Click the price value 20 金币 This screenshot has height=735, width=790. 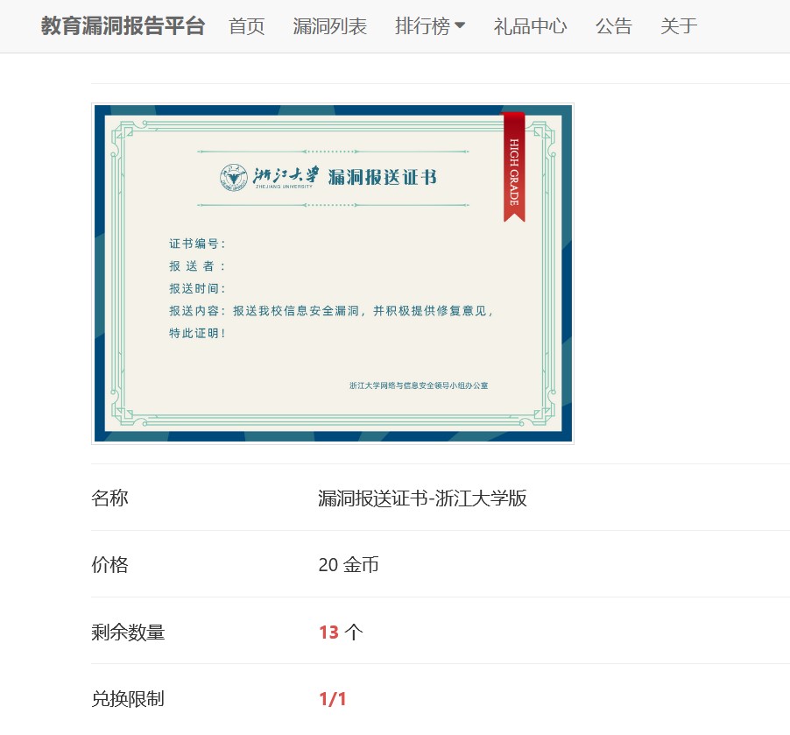coord(349,564)
